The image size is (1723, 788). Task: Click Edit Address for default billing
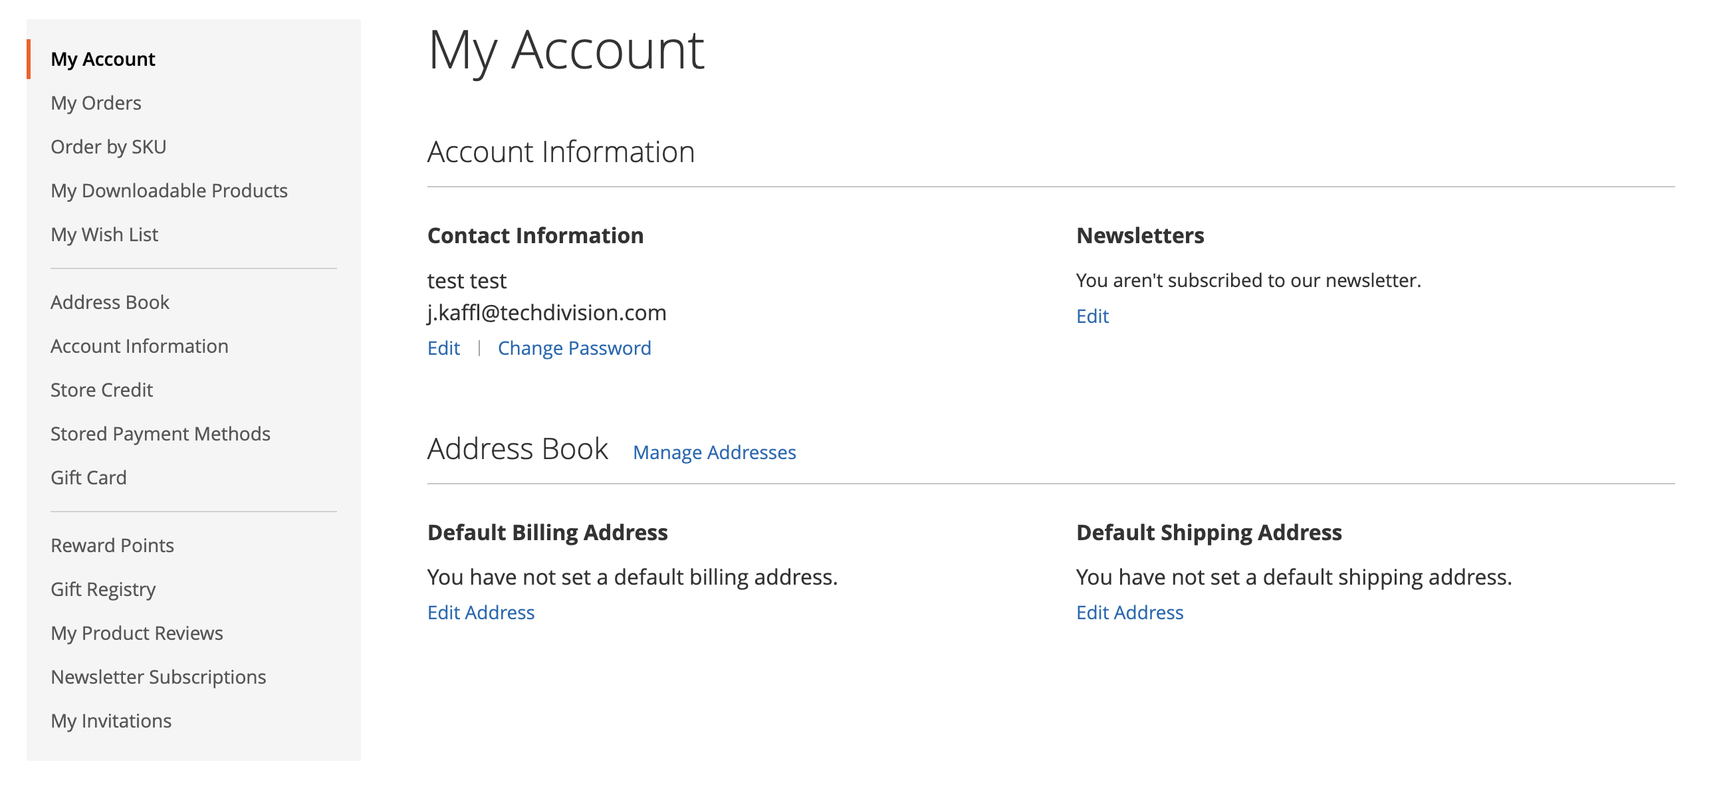click(x=481, y=612)
